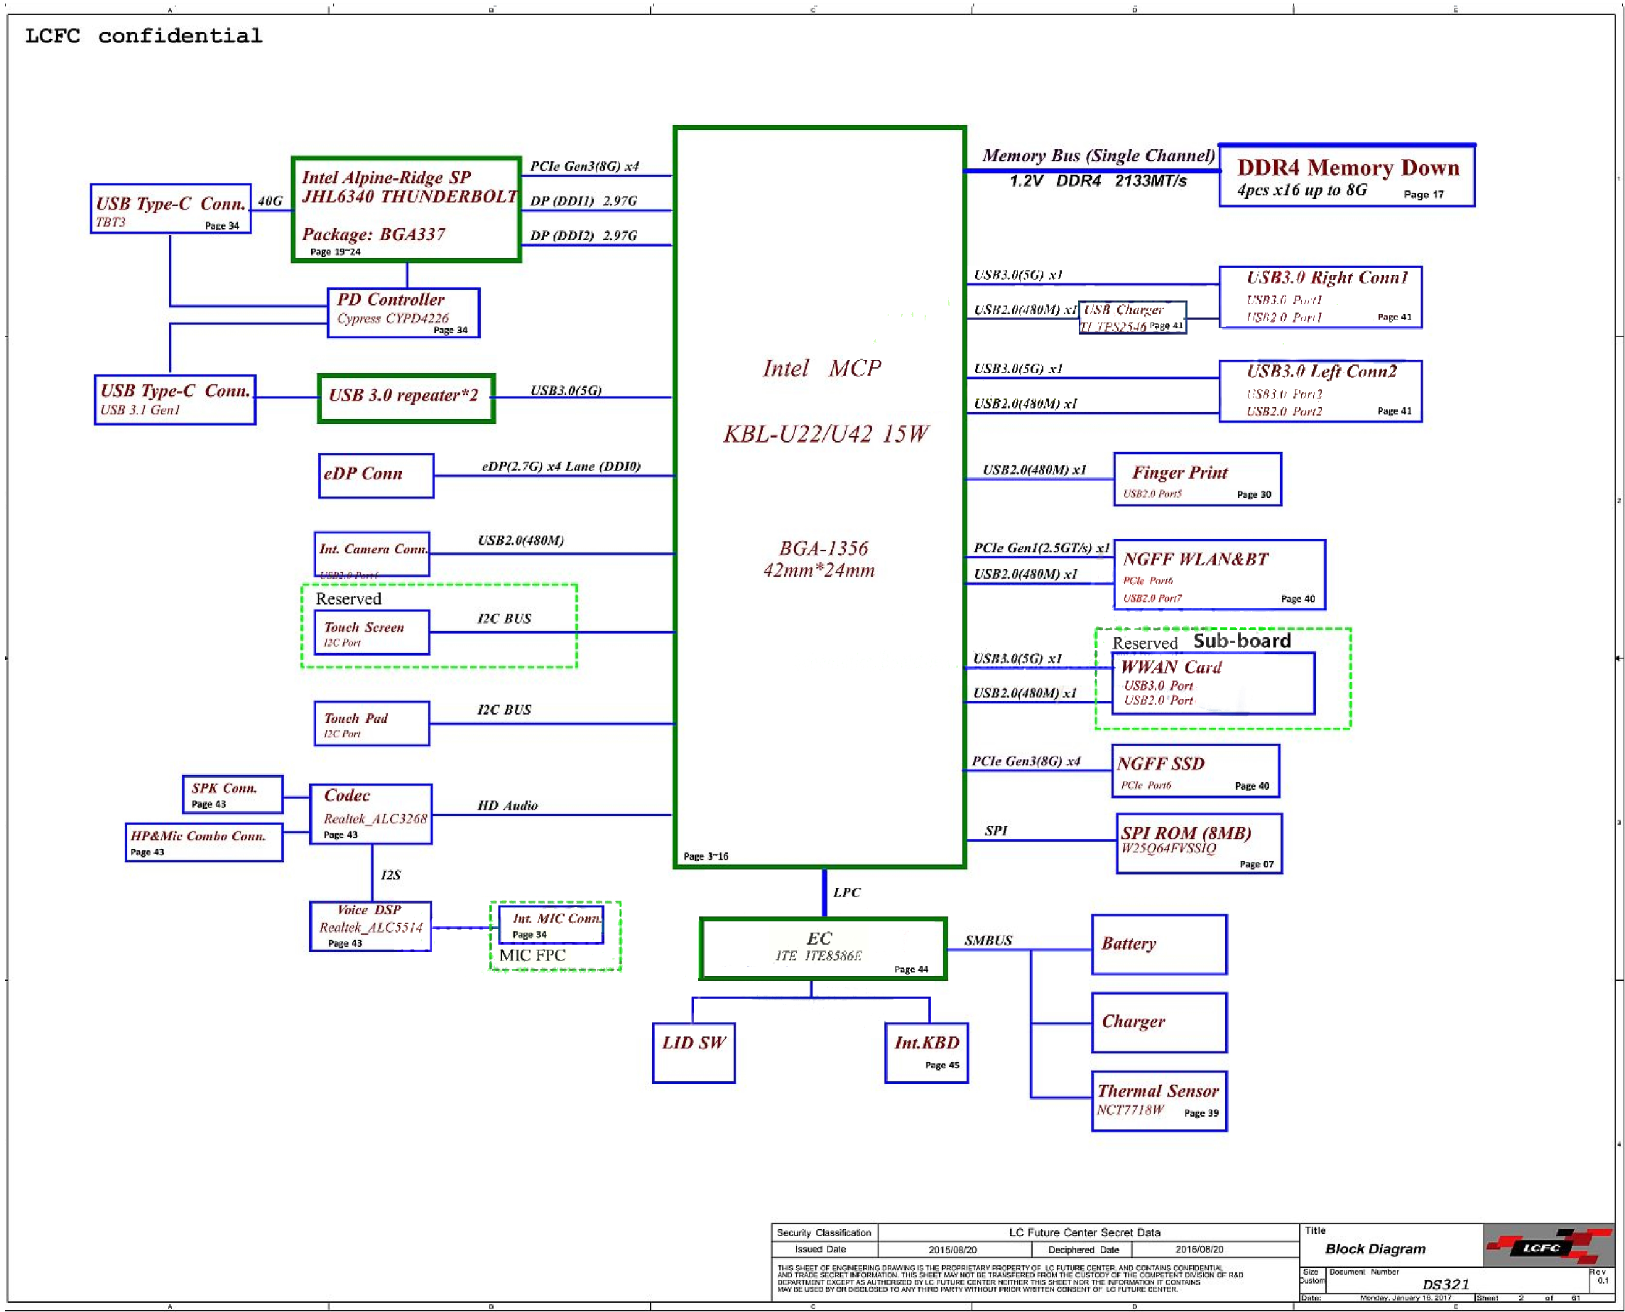The width and height of the screenshot is (1625, 1312).
Task: Click the Codec Realtek_ALC3268 block
Action: (370, 813)
